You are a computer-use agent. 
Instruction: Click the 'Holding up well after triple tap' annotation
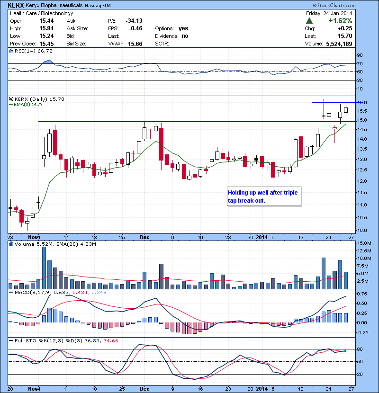point(264,196)
